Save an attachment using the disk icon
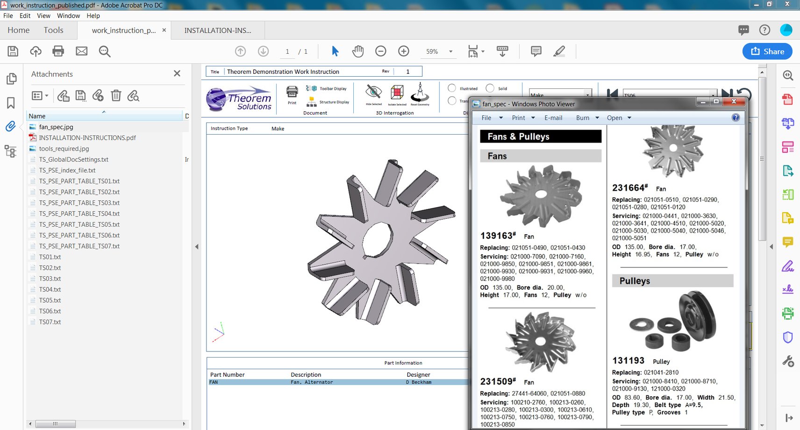The height and width of the screenshot is (430, 800). (80, 96)
